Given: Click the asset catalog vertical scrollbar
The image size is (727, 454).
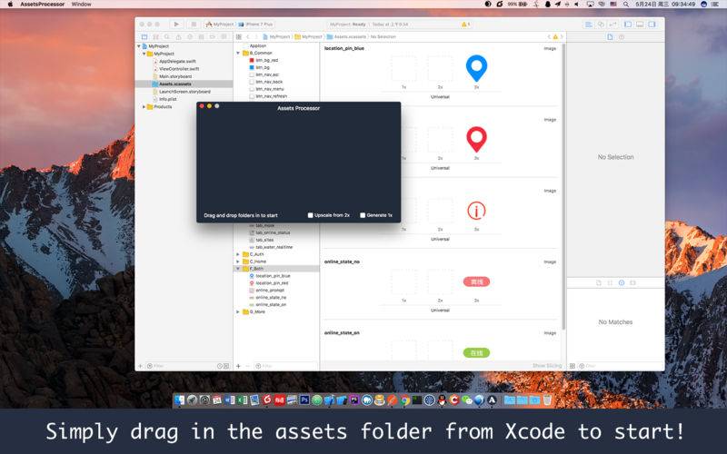Looking at the screenshot, I should 563,186.
